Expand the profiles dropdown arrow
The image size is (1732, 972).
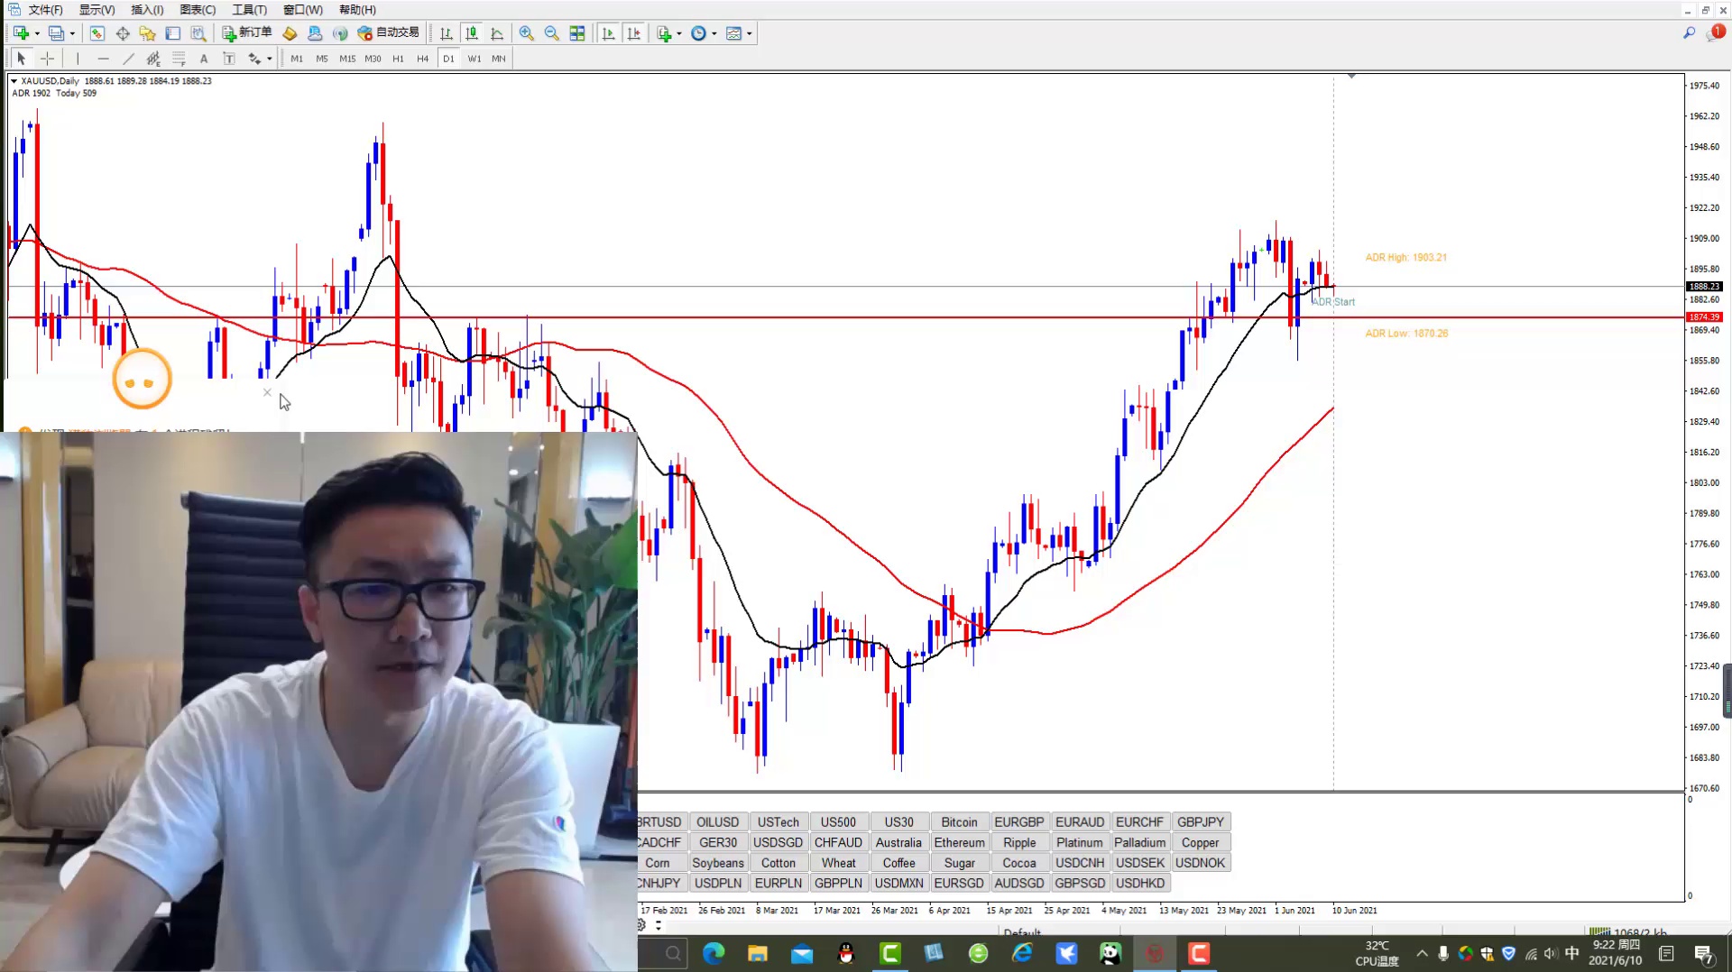tap(72, 34)
